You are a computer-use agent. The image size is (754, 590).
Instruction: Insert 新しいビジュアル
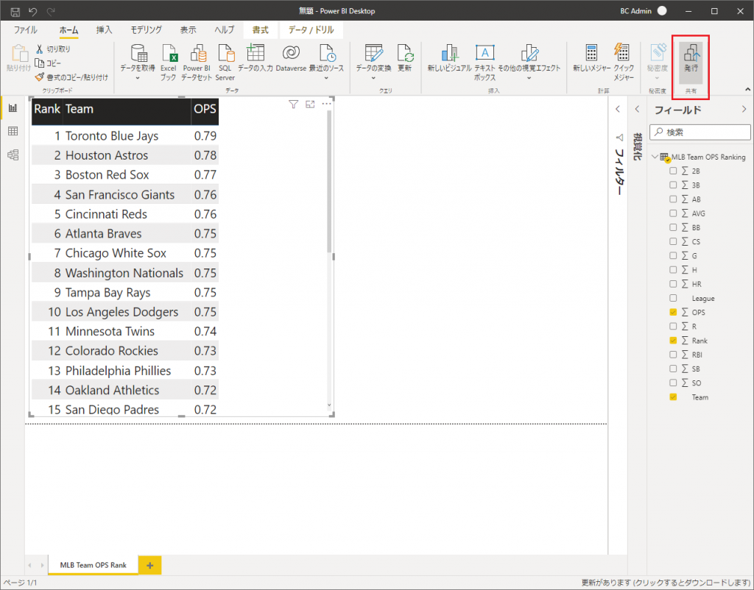(x=450, y=58)
